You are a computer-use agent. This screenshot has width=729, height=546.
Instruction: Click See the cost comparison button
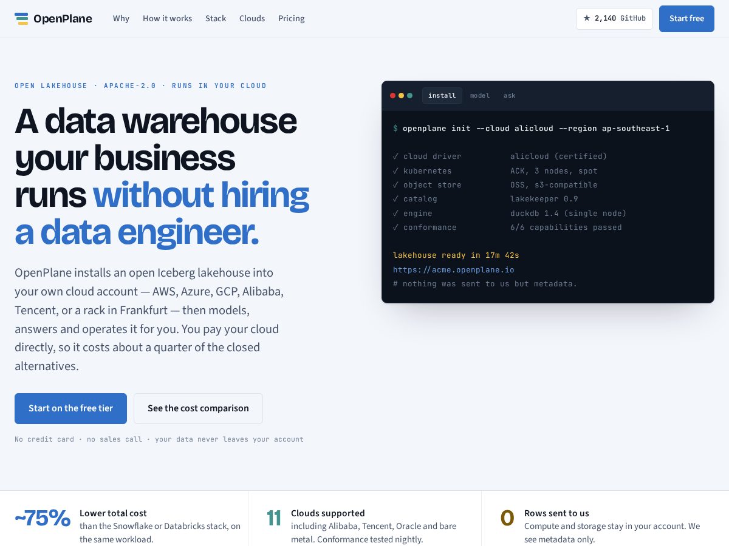tap(198, 408)
